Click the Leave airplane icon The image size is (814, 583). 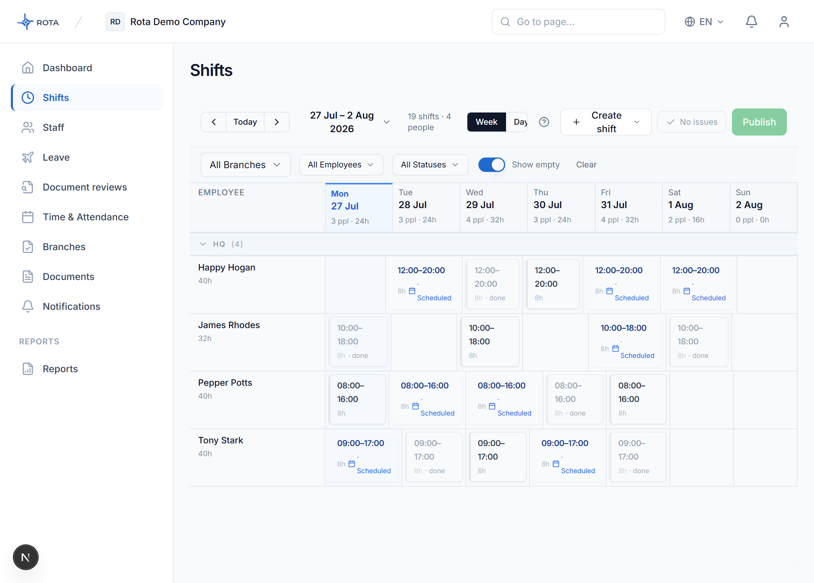pos(27,157)
